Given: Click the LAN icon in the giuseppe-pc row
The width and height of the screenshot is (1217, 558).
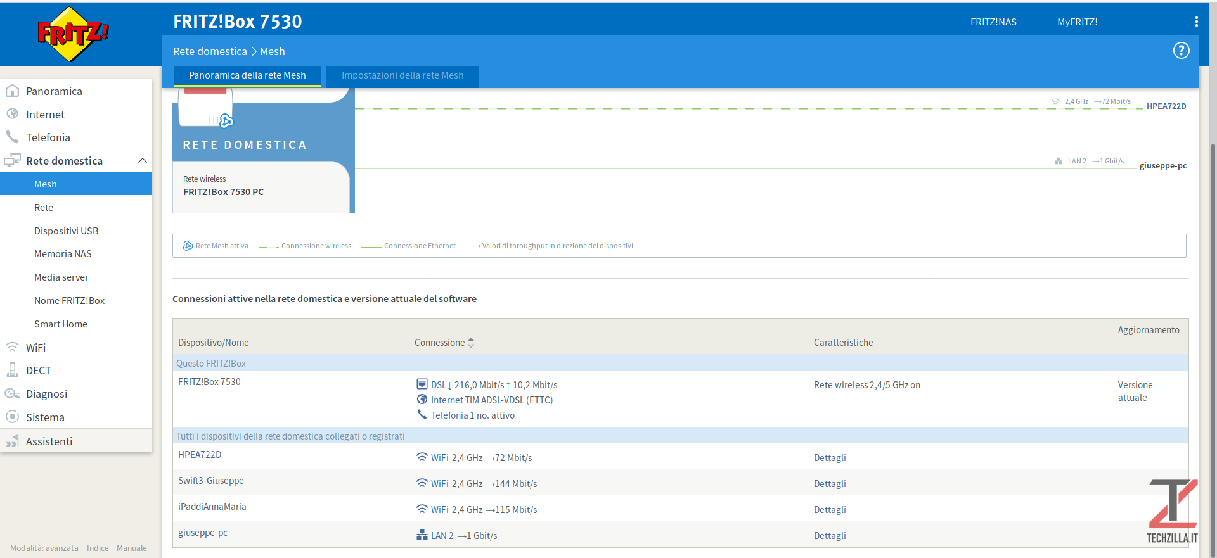Looking at the screenshot, I should pyautogui.click(x=422, y=535).
